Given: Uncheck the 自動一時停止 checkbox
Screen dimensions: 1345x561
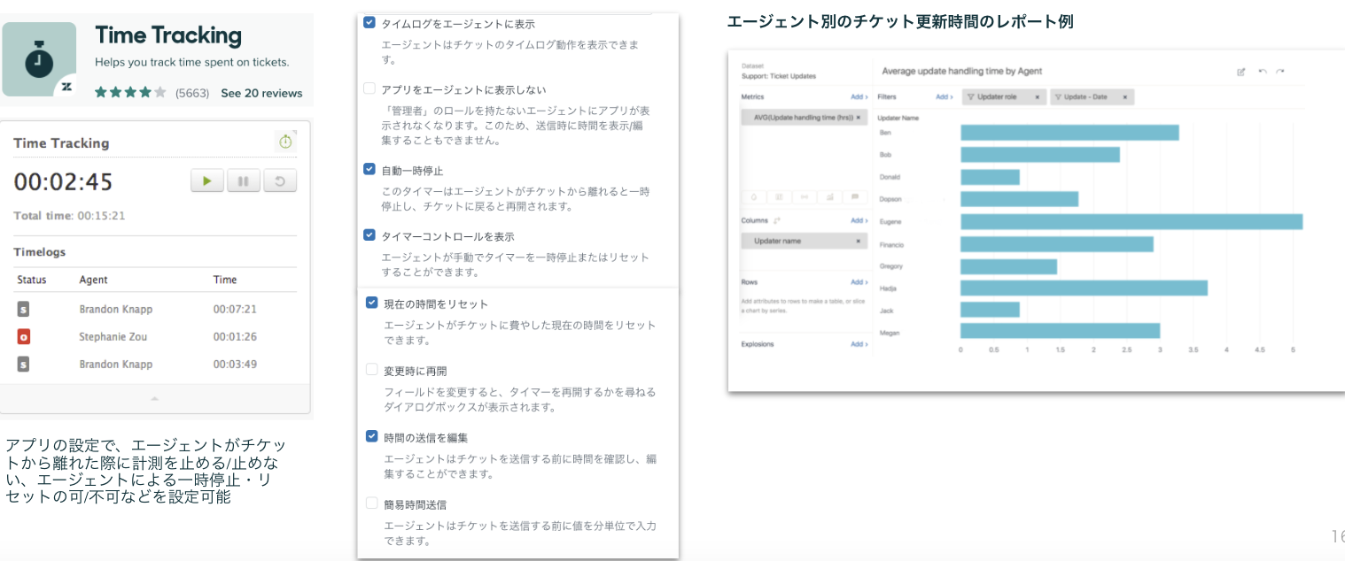Looking at the screenshot, I should click(370, 170).
